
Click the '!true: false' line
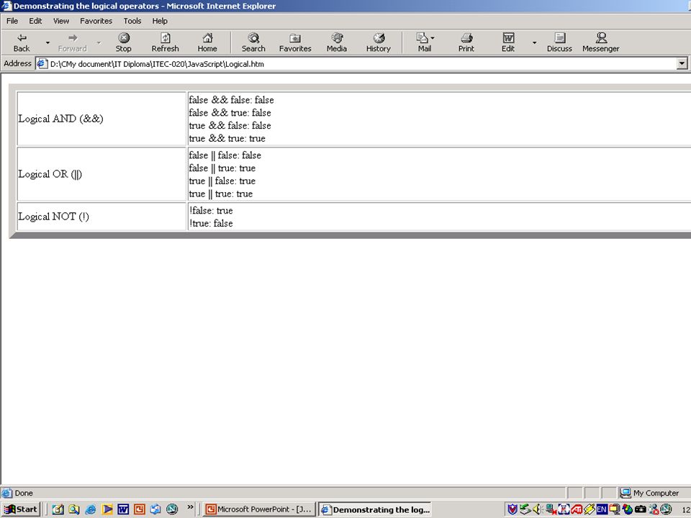point(211,223)
